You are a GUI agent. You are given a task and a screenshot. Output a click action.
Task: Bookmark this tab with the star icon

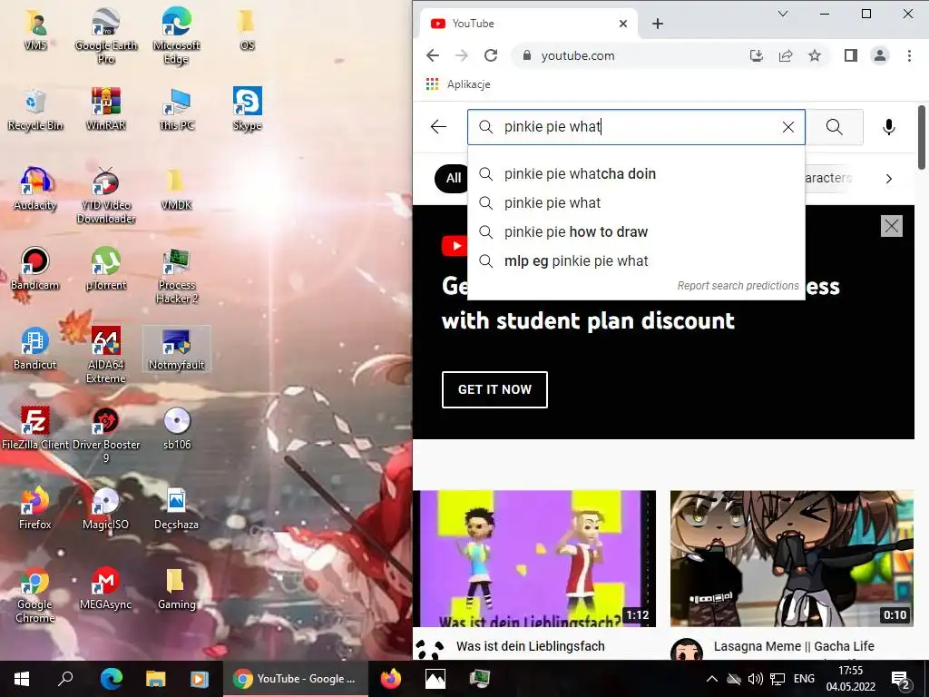click(815, 55)
